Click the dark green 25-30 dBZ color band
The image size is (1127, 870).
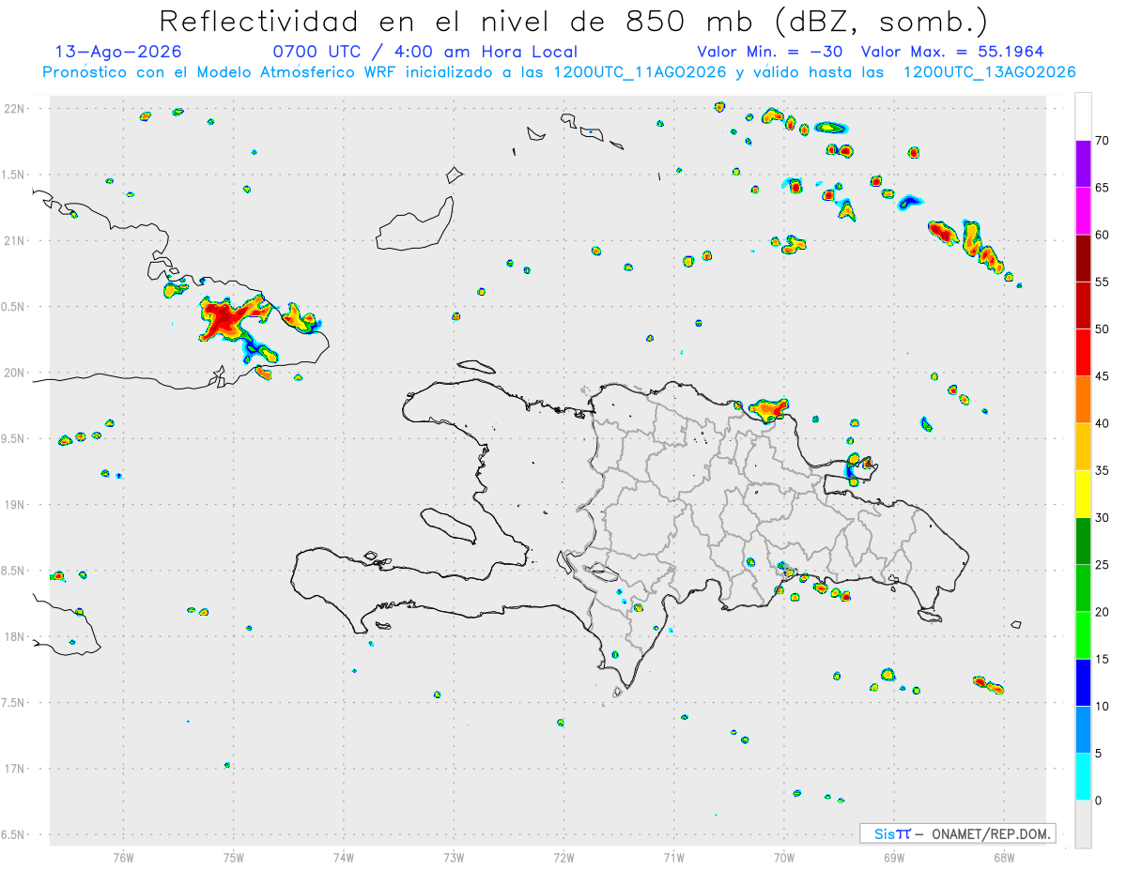tap(1083, 541)
